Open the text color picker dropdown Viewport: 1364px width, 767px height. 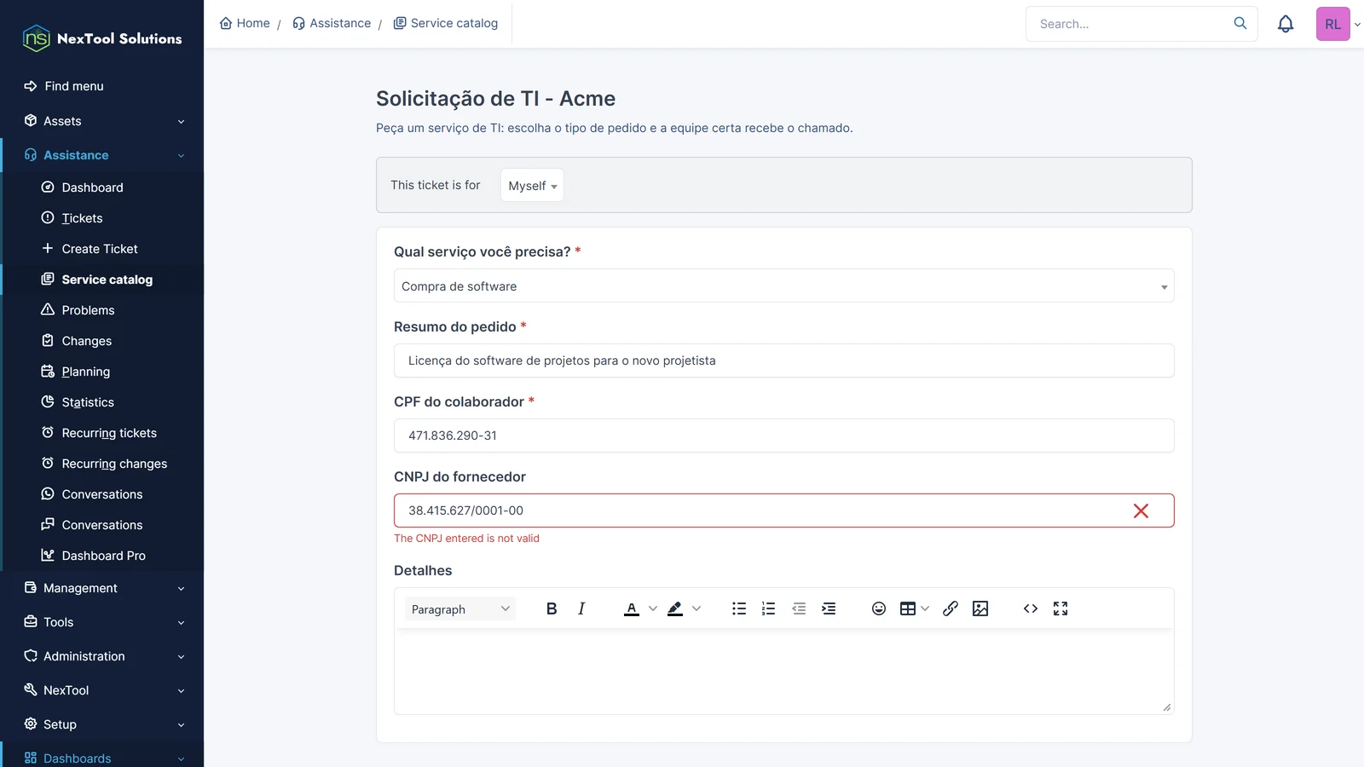pos(653,608)
